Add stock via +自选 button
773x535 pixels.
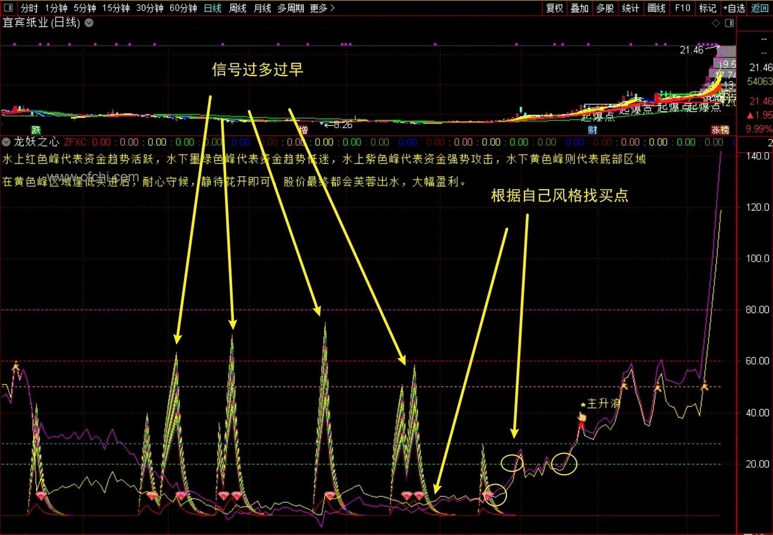coord(734,8)
